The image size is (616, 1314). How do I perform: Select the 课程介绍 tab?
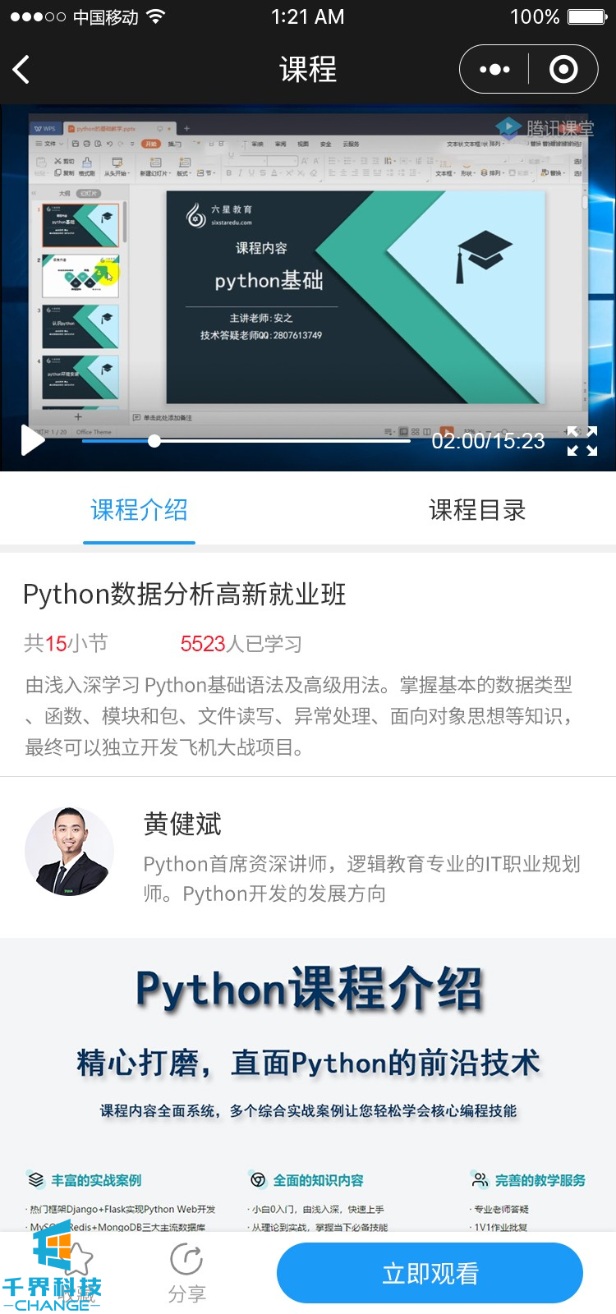(x=139, y=510)
